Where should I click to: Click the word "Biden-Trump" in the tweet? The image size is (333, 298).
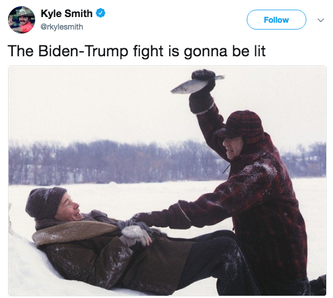tap(83, 51)
